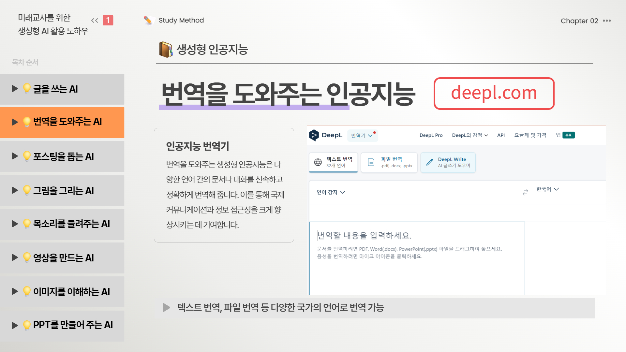Click the lightbulb icon of 영상을 만드는 AI
The image size is (626, 352).
coord(27,258)
